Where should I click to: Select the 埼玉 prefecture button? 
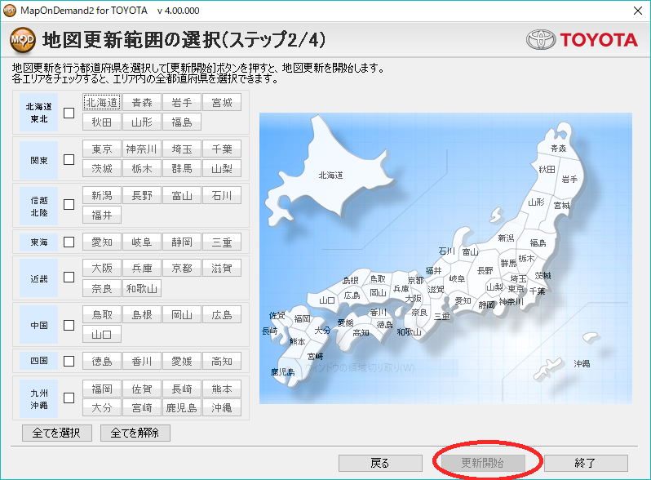182,149
